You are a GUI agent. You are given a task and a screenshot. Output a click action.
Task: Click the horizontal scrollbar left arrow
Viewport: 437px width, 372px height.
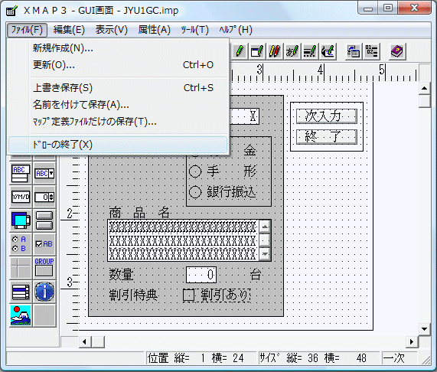85,341
